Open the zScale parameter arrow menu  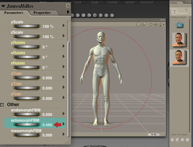pos(63,36)
